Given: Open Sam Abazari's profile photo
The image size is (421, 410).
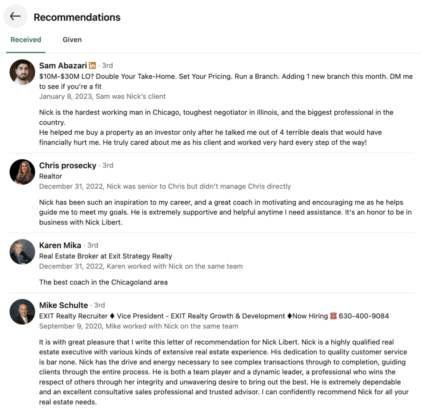Looking at the screenshot, I should coord(22,72).
